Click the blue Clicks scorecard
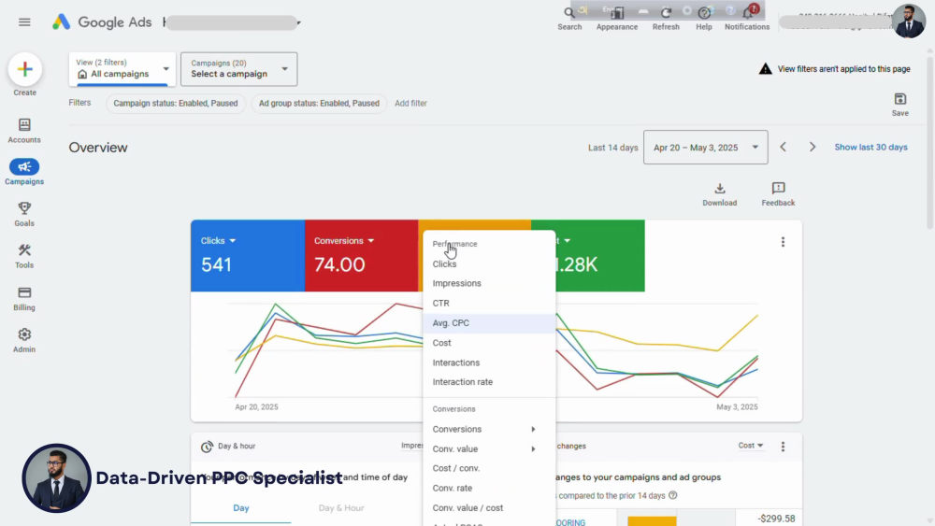This screenshot has height=526, width=935. coord(248,256)
